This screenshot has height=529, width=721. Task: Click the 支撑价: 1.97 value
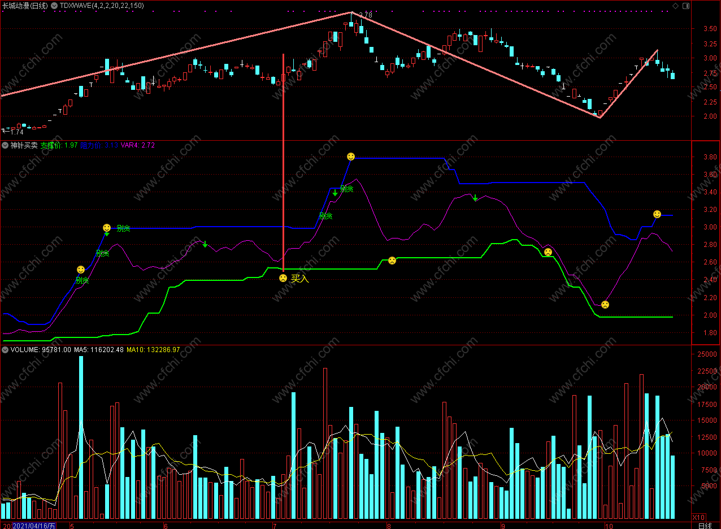click(59, 145)
